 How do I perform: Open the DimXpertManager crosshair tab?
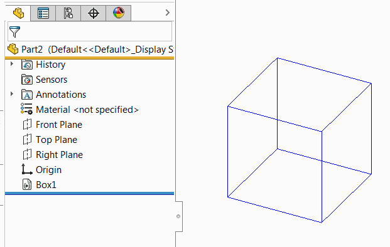point(94,13)
